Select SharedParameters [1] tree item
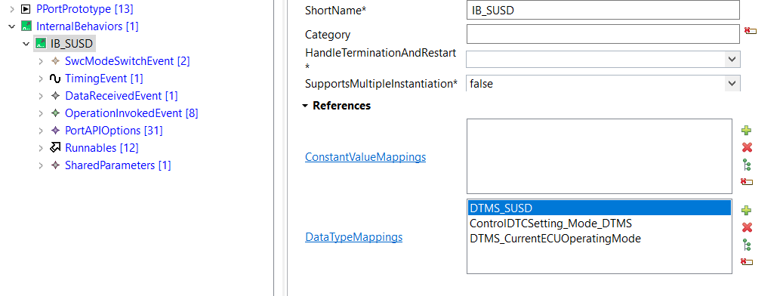783x296 pixels. point(118,165)
